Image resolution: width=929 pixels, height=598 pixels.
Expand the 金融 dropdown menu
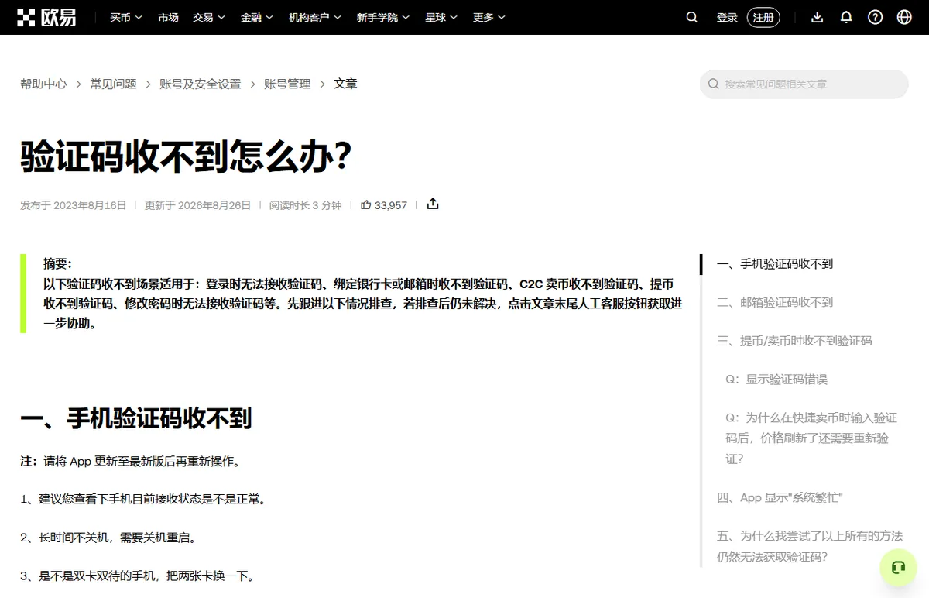click(257, 17)
